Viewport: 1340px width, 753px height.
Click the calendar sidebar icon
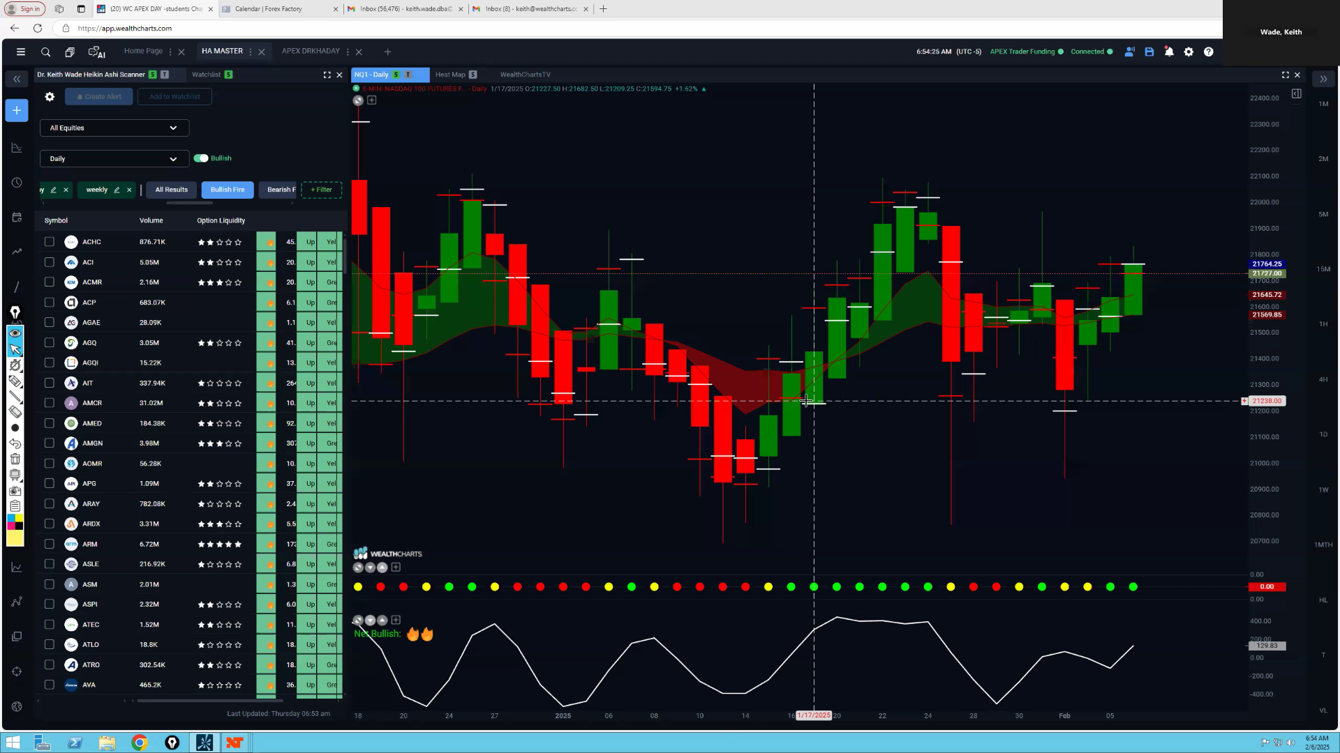17,218
